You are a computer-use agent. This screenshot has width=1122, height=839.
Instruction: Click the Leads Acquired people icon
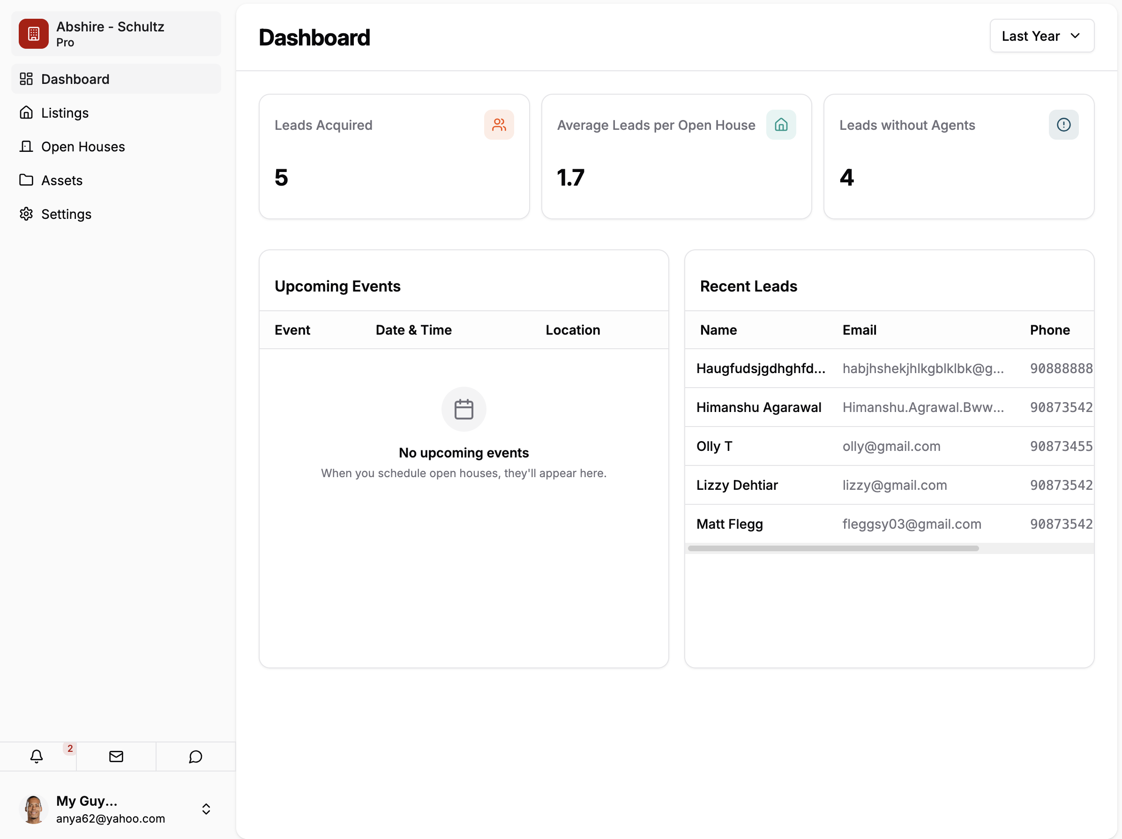tap(499, 125)
